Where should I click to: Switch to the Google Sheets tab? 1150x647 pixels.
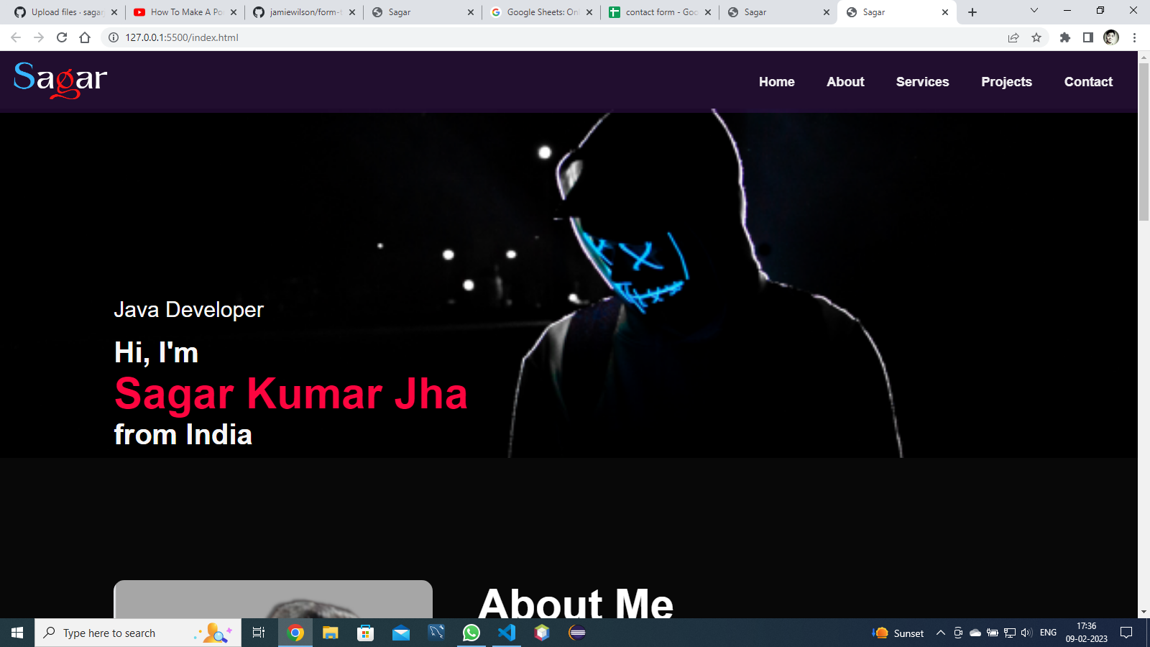click(x=540, y=12)
